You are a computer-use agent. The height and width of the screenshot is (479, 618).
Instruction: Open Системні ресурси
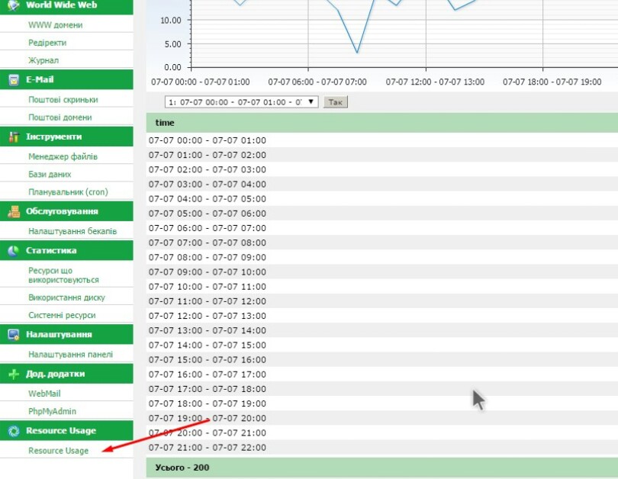click(62, 315)
